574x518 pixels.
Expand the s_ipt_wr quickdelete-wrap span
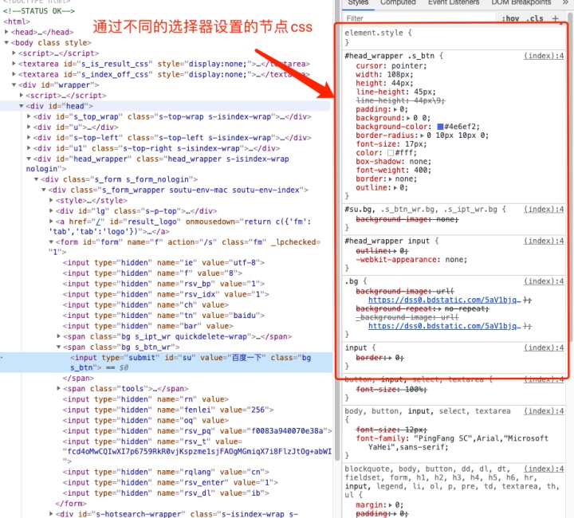(x=58, y=336)
